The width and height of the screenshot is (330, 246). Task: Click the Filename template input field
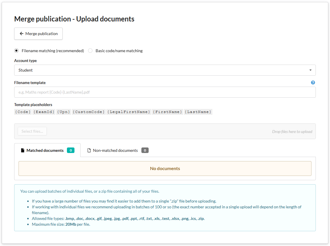tap(165, 92)
